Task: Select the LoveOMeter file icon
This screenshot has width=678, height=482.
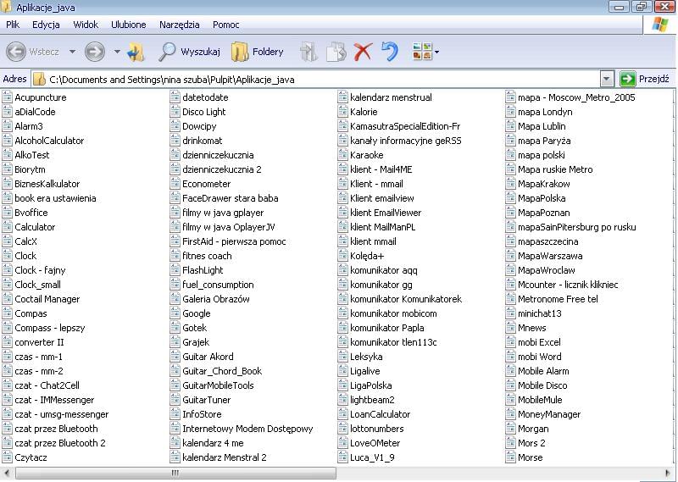Action: tap(342, 443)
